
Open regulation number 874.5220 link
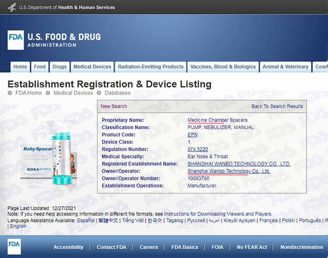198,149
